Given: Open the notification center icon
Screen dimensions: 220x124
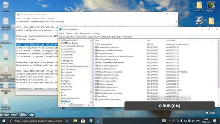Looking at the screenshot, I should pyautogui.click(x=215, y=121).
